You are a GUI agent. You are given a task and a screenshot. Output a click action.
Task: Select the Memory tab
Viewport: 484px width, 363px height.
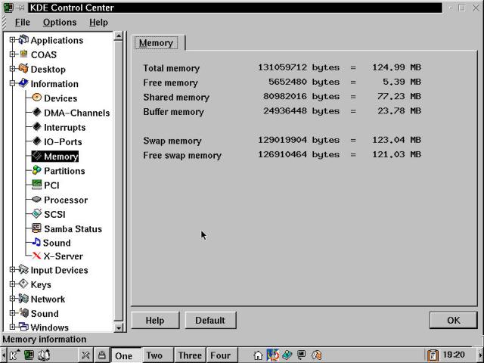[156, 43]
